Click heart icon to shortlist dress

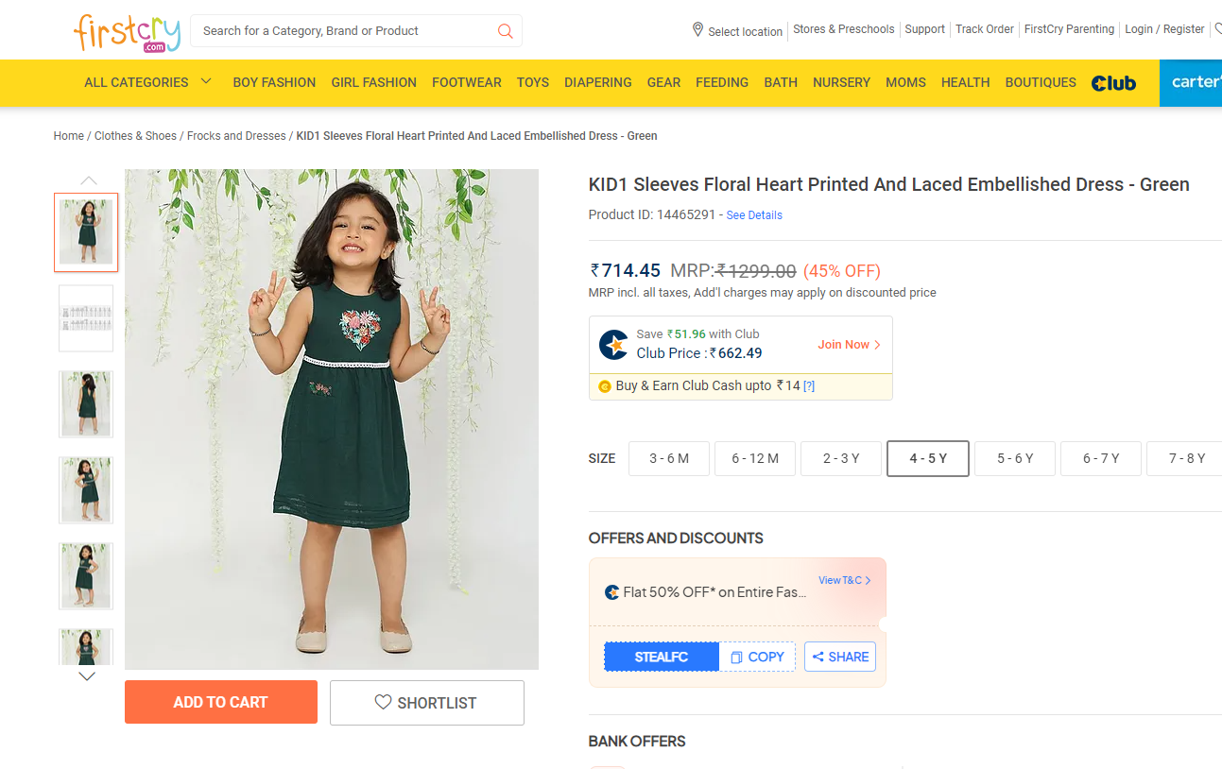[383, 702]
